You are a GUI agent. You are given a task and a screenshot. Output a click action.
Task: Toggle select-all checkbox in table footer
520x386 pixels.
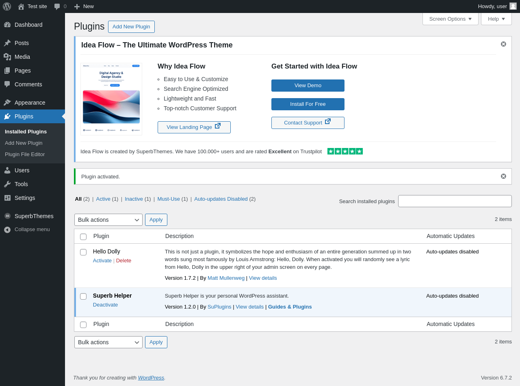coord(83,325)
